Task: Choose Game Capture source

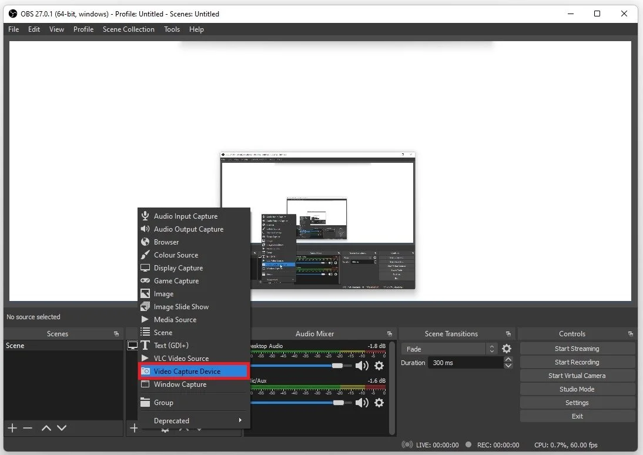Action: click(193, 280)
